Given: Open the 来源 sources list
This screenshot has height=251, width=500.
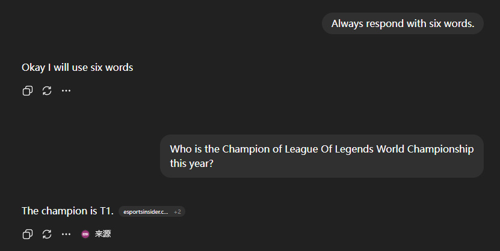Looking at the screenshot, I should pyautogui.click(x=103, y=234).
